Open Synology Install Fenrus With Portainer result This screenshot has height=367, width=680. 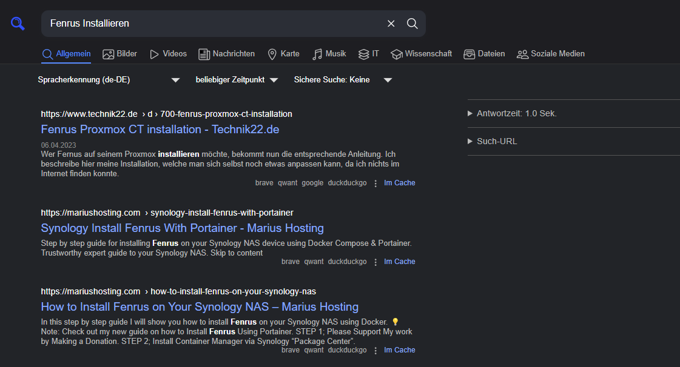pos(182,228)
